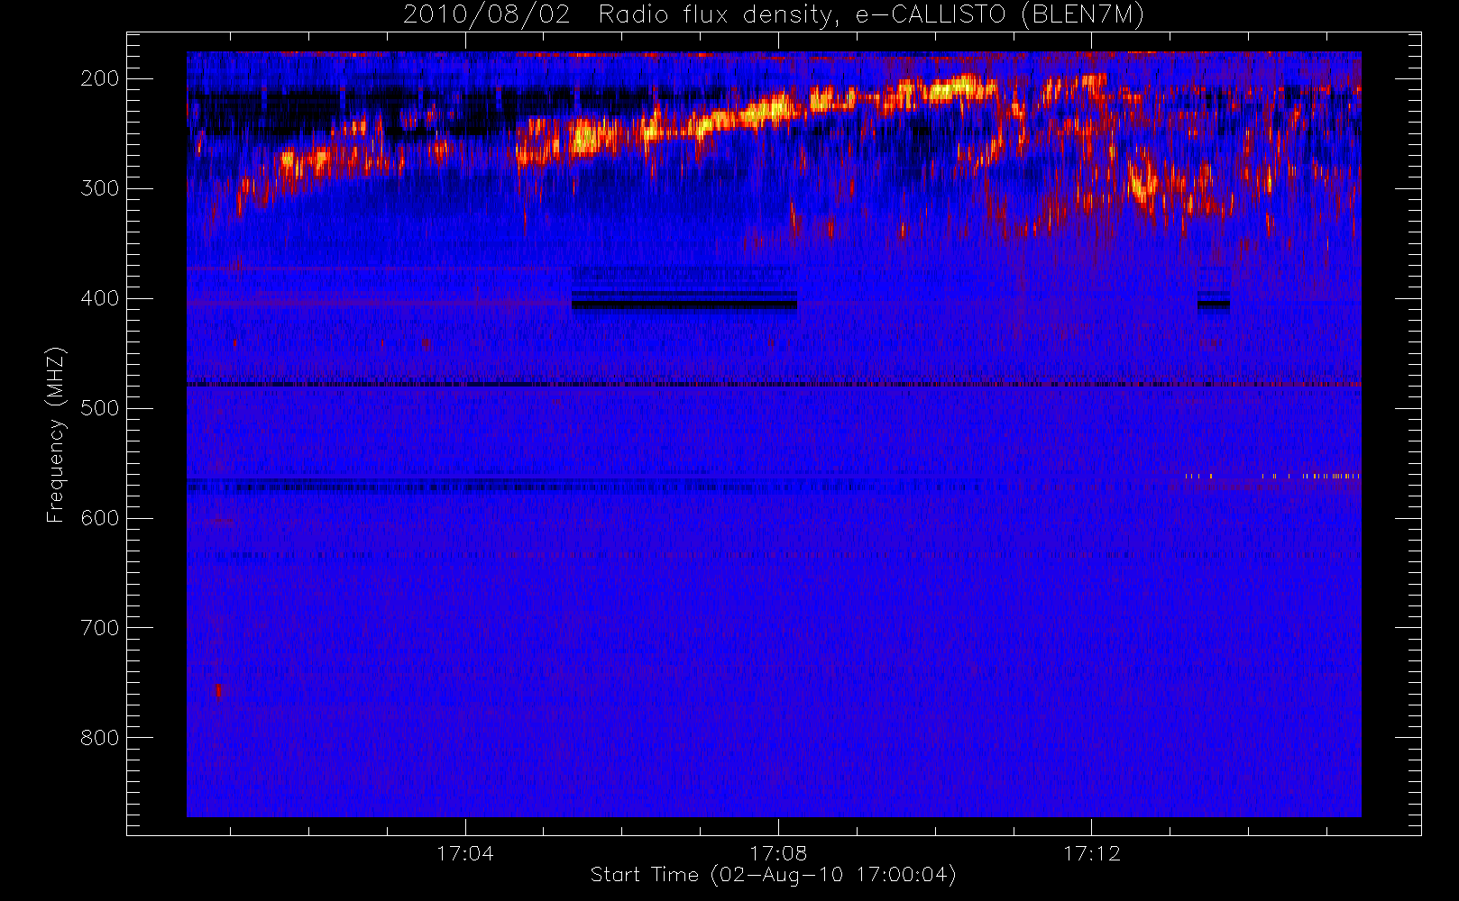Click the 17:08 time tick label

[x=778, y=853]
